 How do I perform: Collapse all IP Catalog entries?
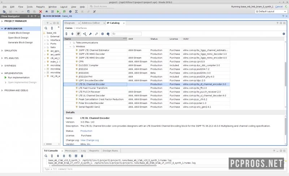(66, 34)
